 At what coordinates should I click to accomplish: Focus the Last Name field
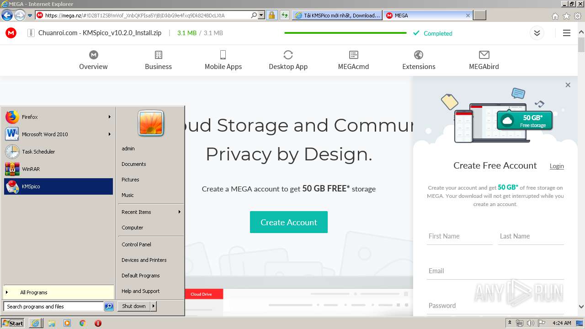(x=531, y=236)
